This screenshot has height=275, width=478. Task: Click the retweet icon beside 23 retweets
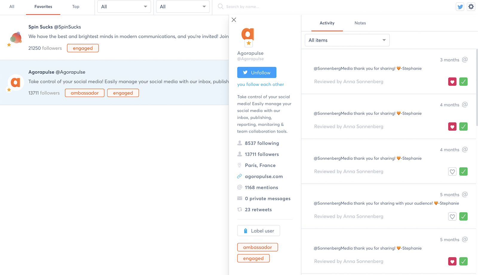click(x=240, y=209)
